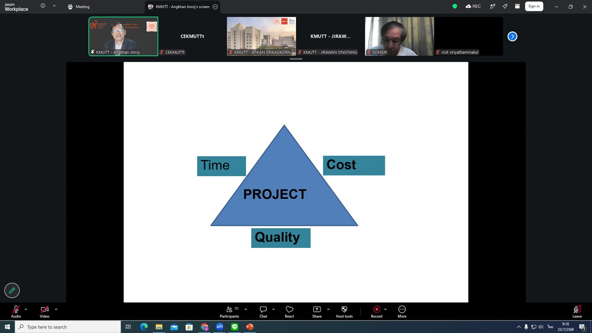592x333 pixels.
Task: Open the React heart menu
Action: [290, 312]
